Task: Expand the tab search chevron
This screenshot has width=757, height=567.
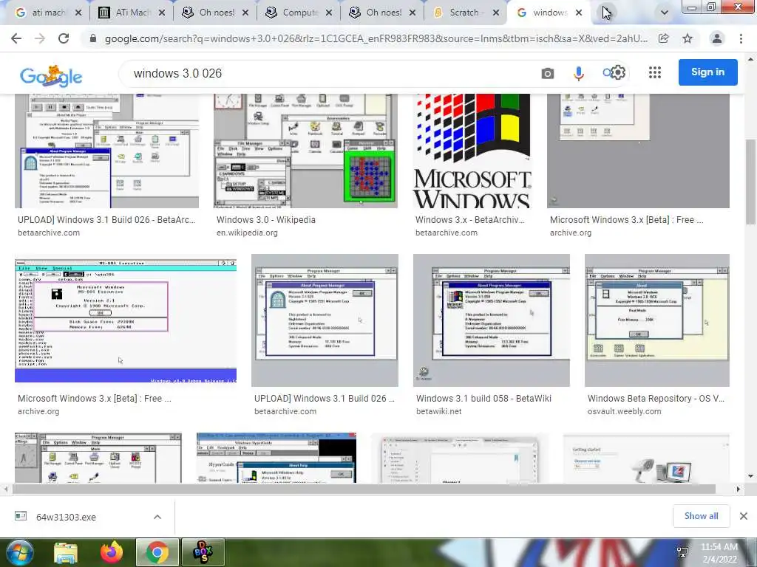Action: pyautogui.click(x=665, y=13)
